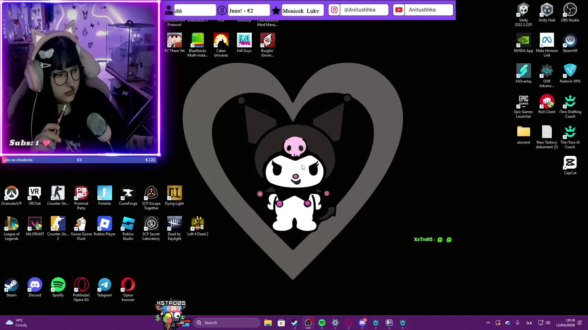The width and height of the screenshot is (588, 330).
Task: Select the utorrent folder
Action: pos(523,135)
